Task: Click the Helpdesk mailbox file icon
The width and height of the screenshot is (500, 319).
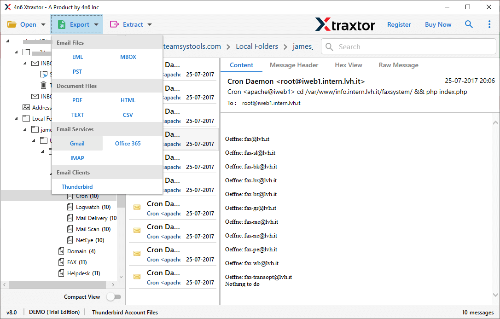Action: 61,273
